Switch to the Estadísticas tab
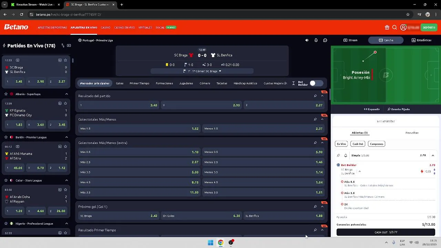The height and width of the screenshot is (248, 441). click(421, 40)
